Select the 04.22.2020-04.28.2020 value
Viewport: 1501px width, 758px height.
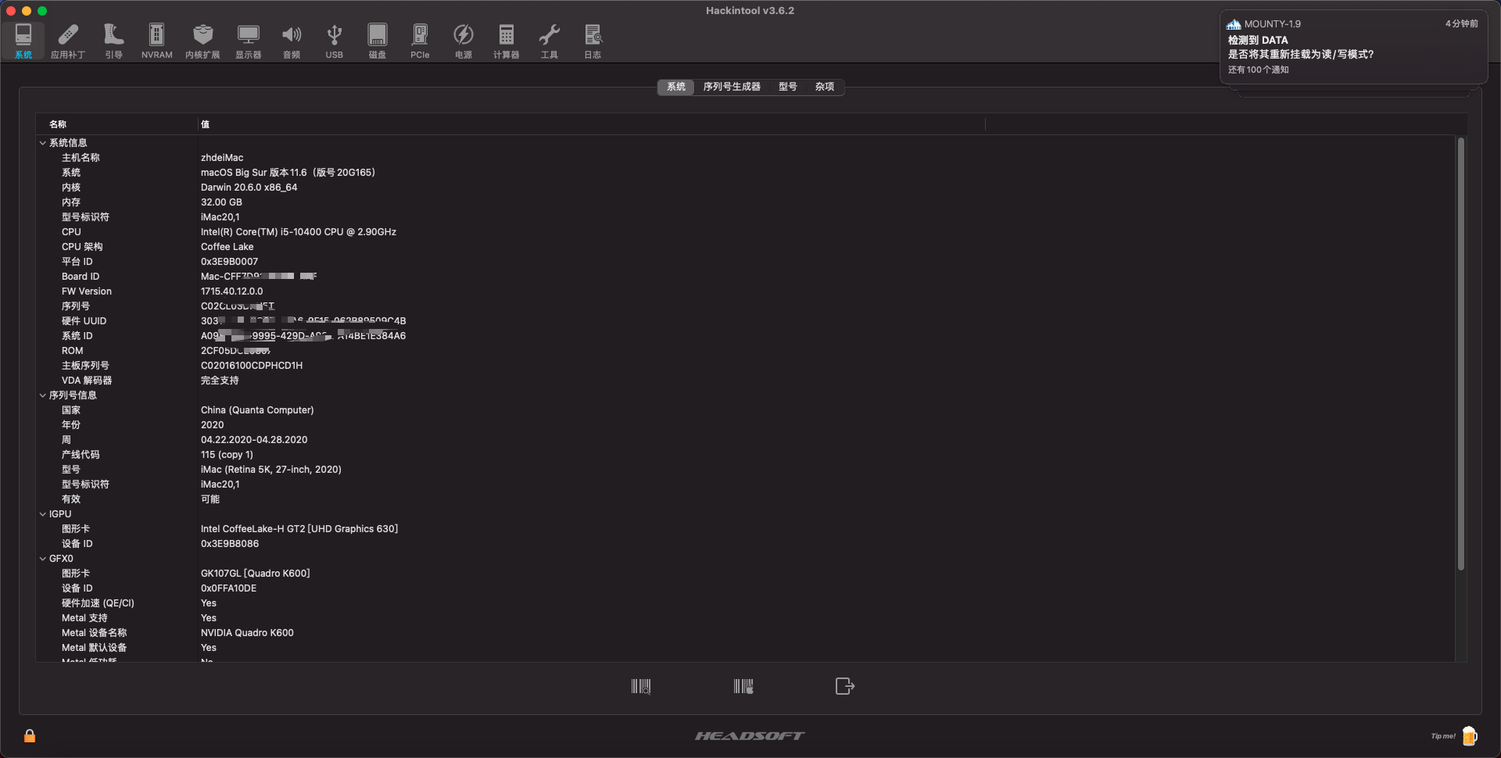pos(254,440)
